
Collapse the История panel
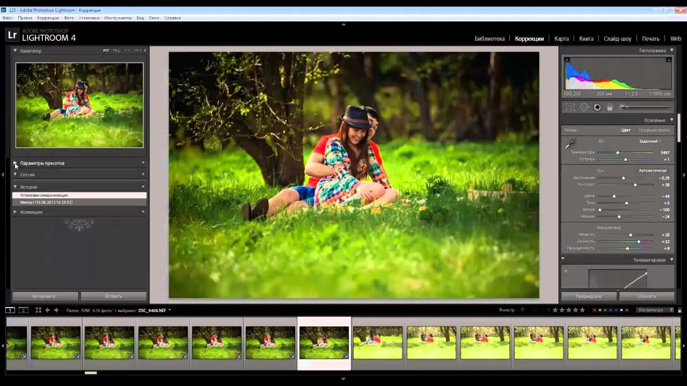(15, 187)
